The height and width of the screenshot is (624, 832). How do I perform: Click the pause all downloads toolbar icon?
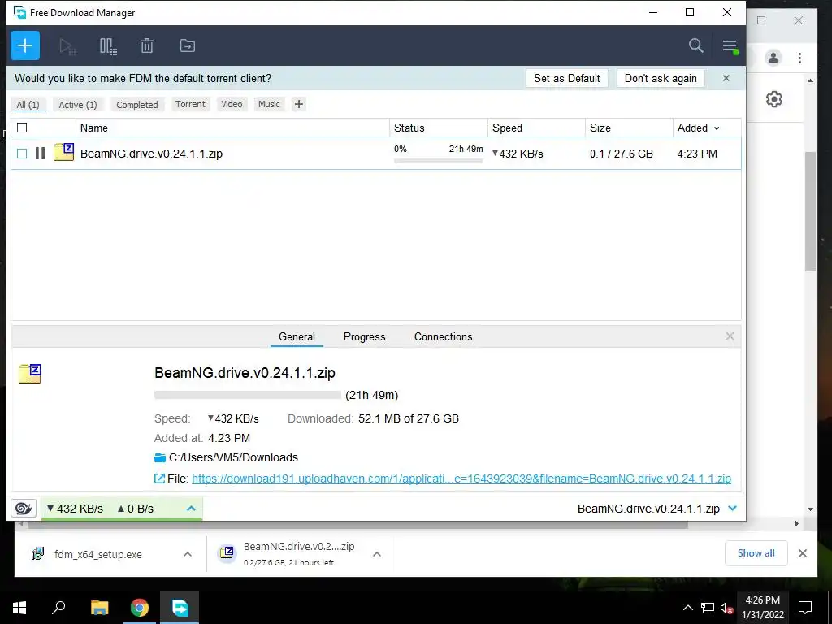(x=108, y=46)
